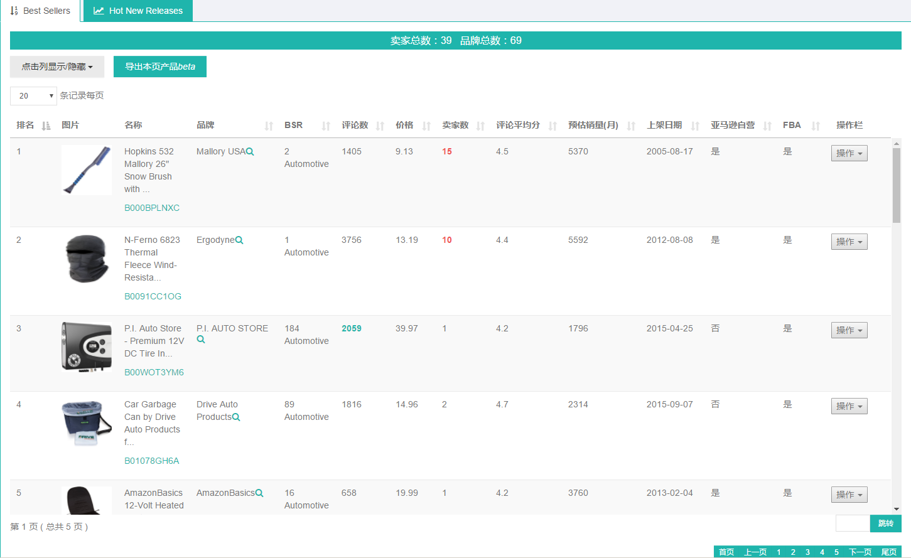The width and height of the screenshot is (911, 558).
Task: Sort by 预估销量(月) column icon
Action: (x=631, y=126)
